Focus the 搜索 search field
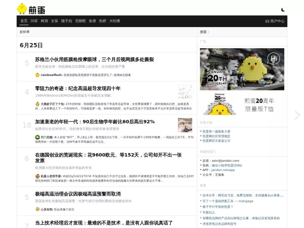The width and height of the screenshot is (304, 228). [x=242, y=32]
